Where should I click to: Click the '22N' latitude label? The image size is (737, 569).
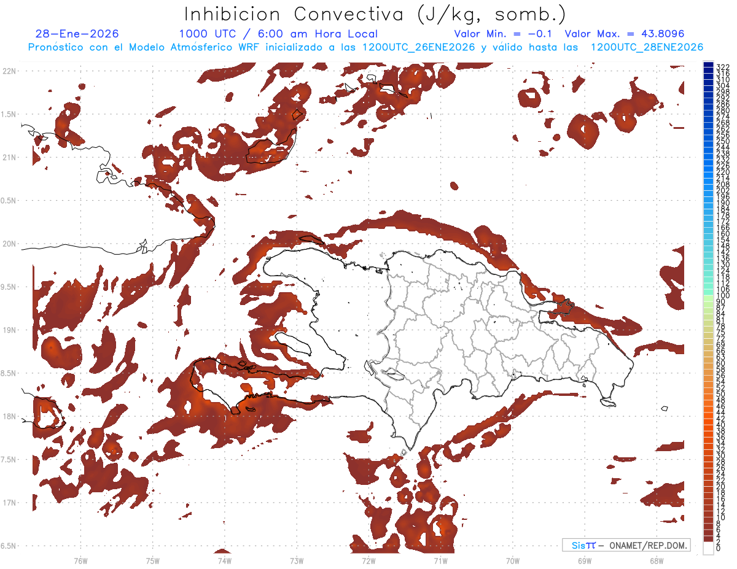(10, 71)
